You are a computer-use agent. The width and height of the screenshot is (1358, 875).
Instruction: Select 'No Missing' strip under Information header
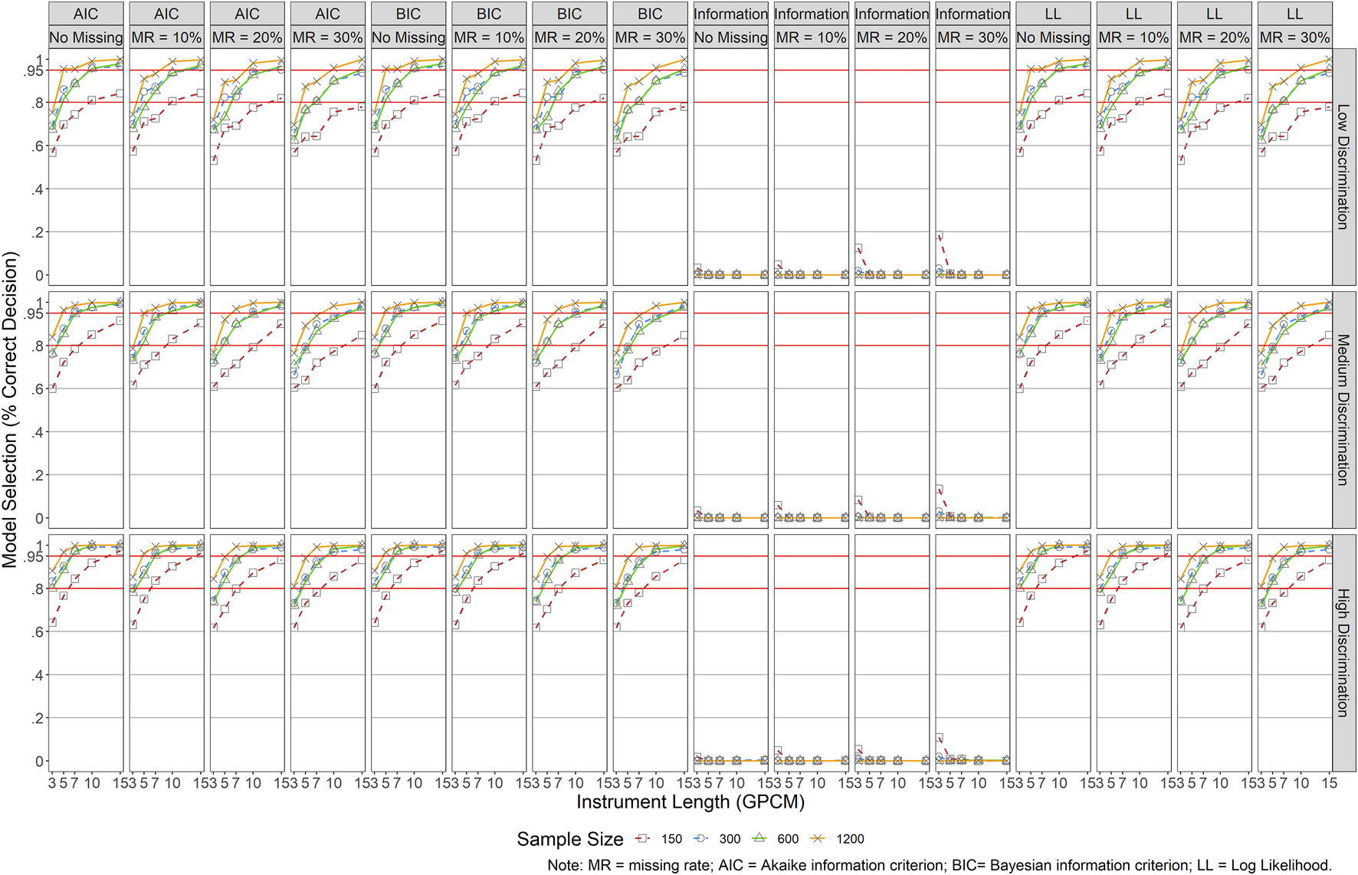[730, 38]
